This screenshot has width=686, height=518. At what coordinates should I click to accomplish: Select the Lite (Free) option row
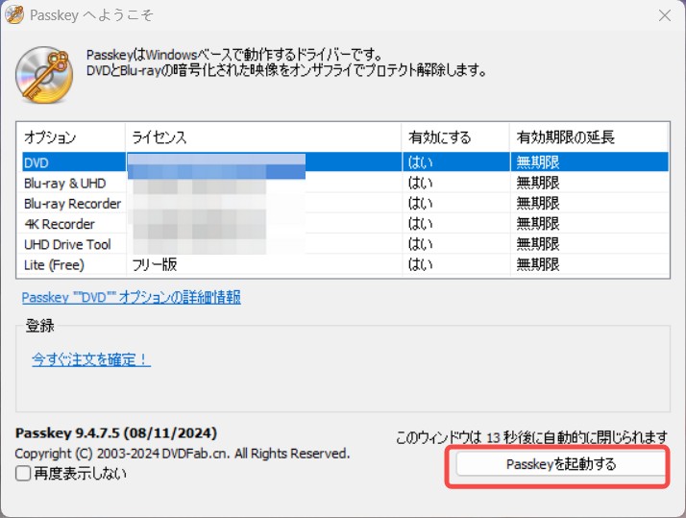click(345, 264)
